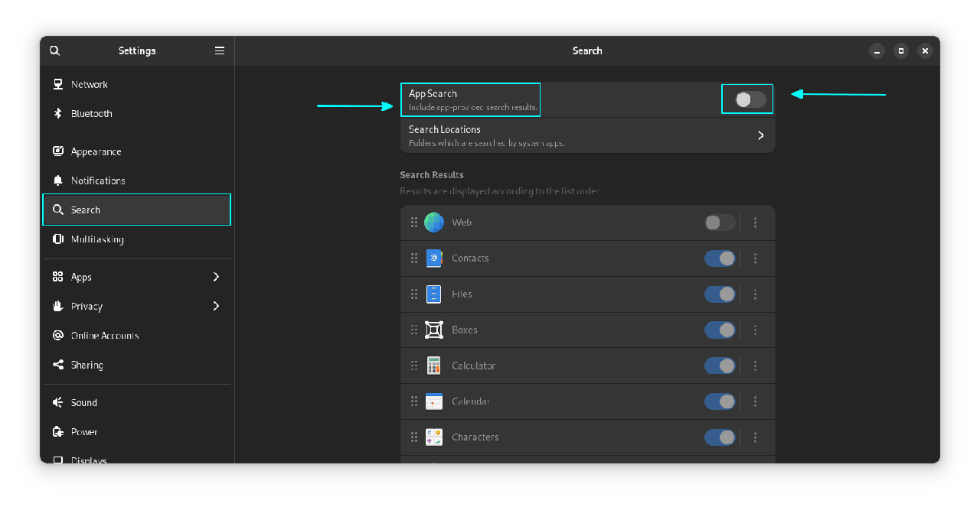Click the Contacts app icon
Image resolution: width=980 pixels, height=507 pixels.
pyautogui.click(x=434, y=258)
